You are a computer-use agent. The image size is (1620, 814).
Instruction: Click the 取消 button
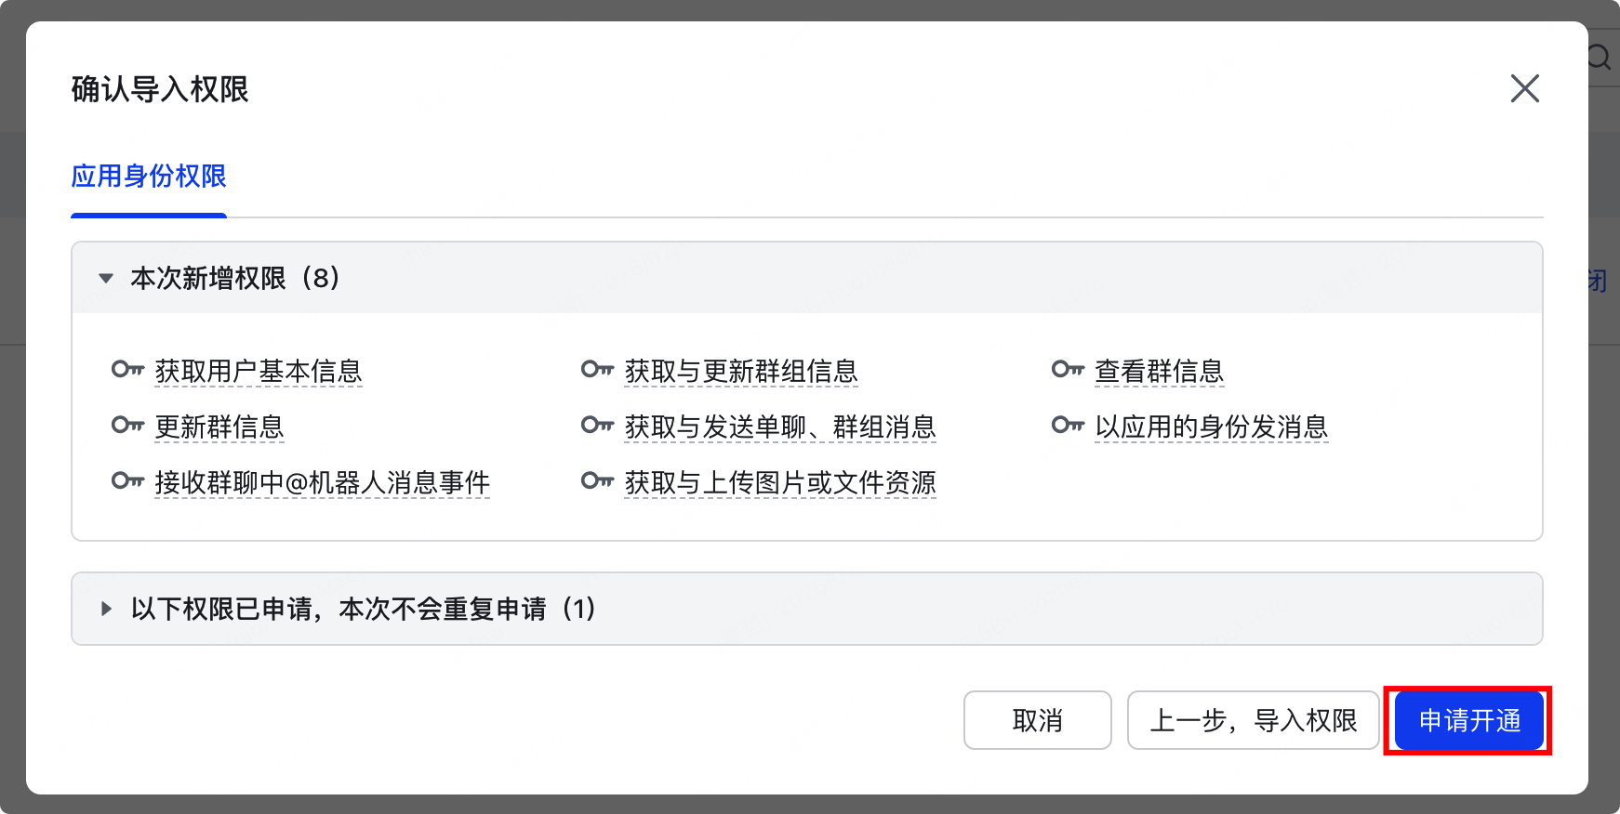point(1037,720)
